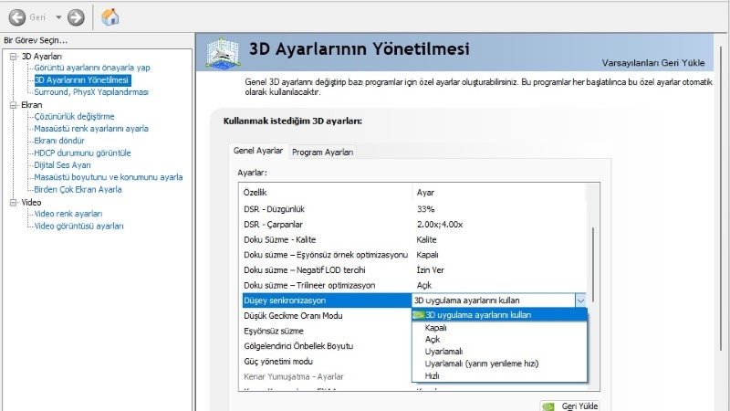The image size is (730, 411).
Task: Open Masaüstü boyutunu ve konumunu ayarla
Action: 109,177
